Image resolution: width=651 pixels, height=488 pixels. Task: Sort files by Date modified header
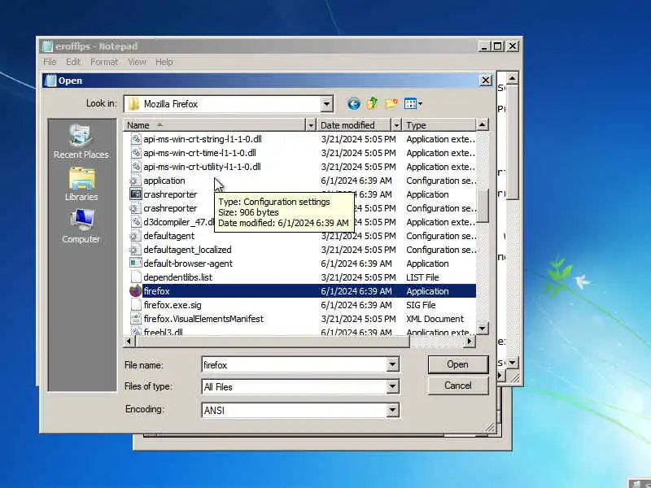coord(354,125)
